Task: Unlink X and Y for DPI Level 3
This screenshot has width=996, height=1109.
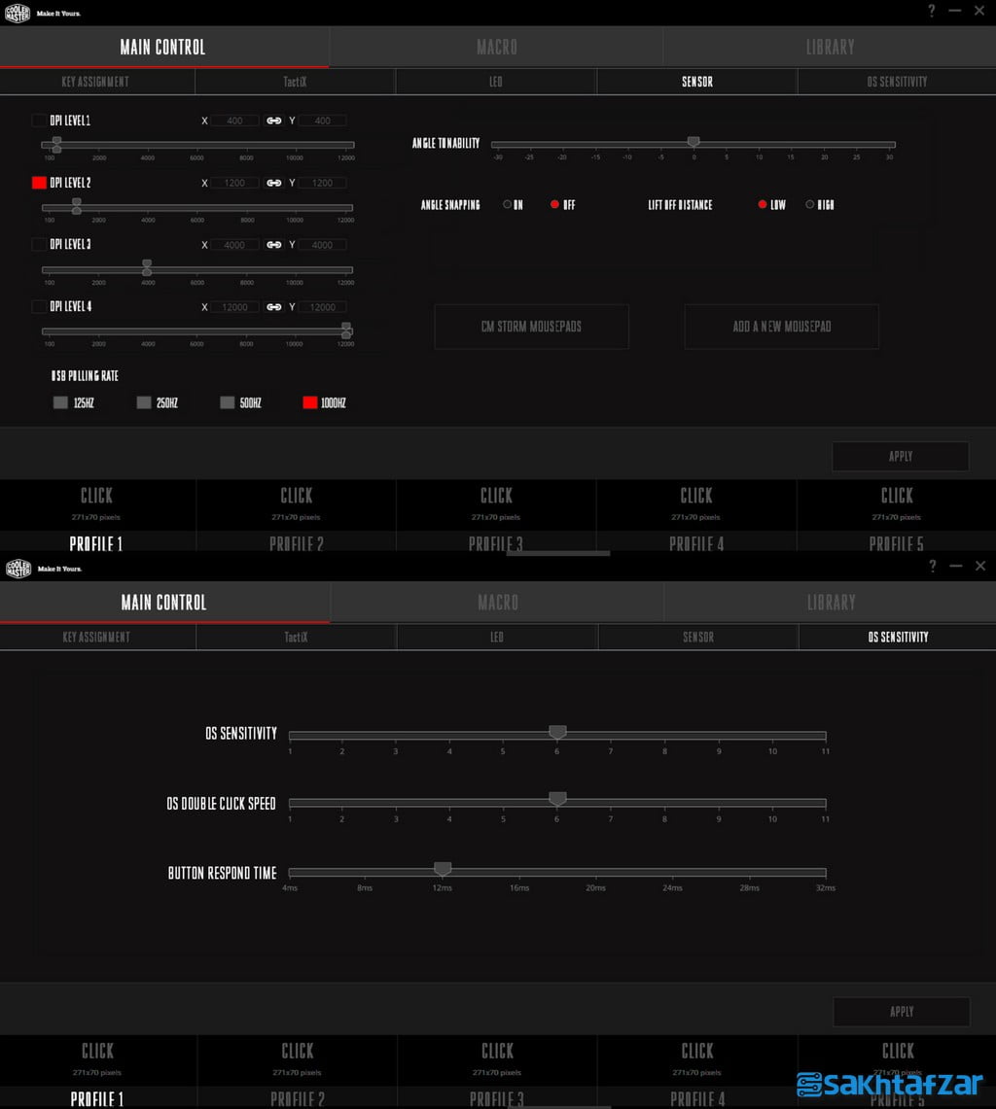Action: click(274, 245)
